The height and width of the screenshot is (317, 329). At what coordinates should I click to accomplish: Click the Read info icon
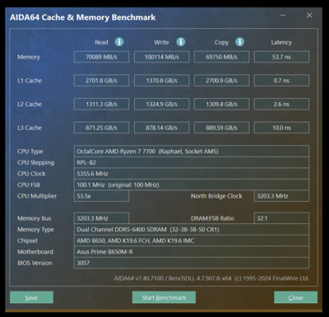(x=119, y=42)
